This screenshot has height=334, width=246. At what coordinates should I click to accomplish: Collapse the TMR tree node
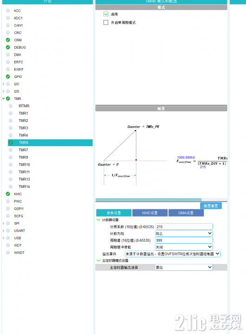click(x=3, y=98)
